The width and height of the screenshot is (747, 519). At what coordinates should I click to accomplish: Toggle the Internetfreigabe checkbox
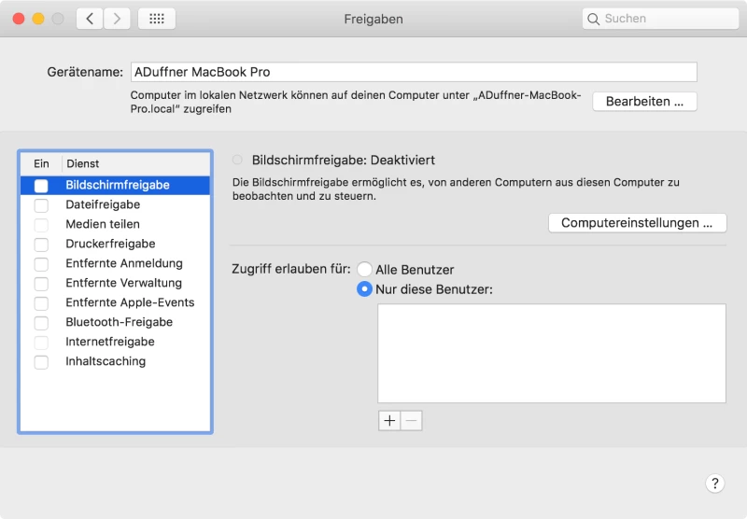tap(41, 342)
